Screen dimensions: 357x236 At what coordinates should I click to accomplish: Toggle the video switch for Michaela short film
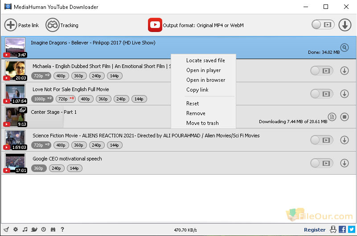pos(322,71)
